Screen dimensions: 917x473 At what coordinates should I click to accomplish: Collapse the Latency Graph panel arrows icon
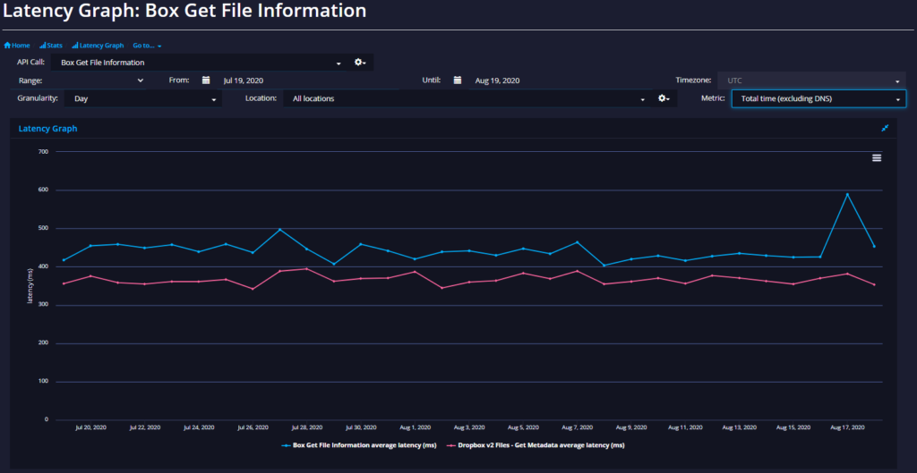(x=885, y=128)
